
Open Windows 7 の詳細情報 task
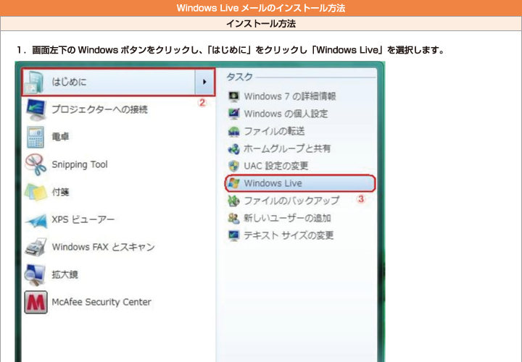[x=289, y=96]
